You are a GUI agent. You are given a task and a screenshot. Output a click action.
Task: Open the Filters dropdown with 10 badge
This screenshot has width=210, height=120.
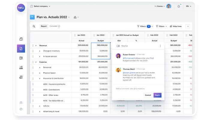(145, 26)
